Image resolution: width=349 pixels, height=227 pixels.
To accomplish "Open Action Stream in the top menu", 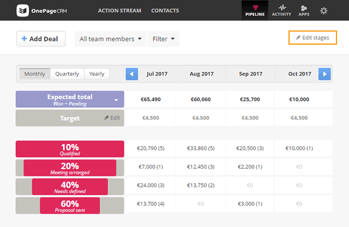I will (x=119, y=10).
